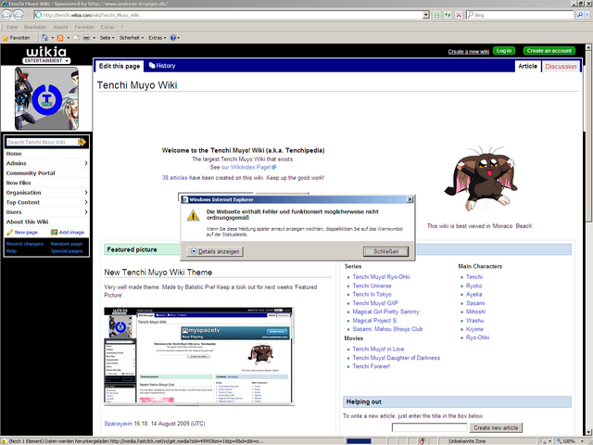The image size is (593, 445).
Task: Click the new article title input box
Action: [429, 427]
